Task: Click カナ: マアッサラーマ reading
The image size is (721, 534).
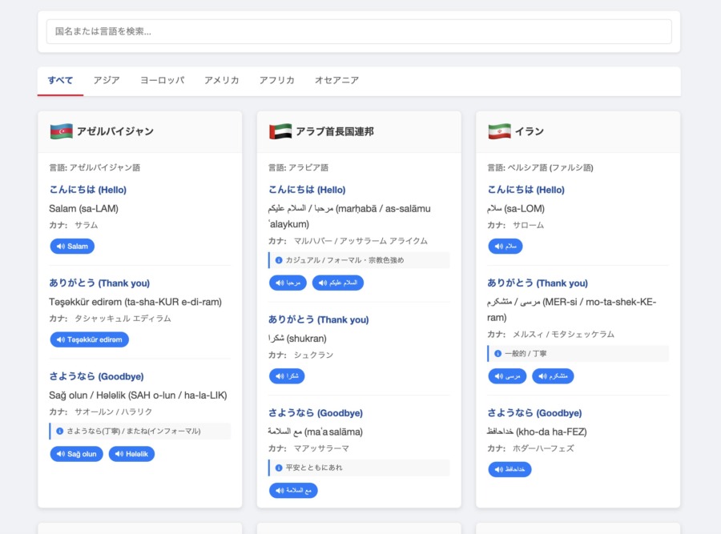Action: (309, 448)
